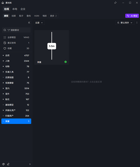Screen dimensions: 140x167
Task: Select the 粒子 category tab
Action: 21,16
